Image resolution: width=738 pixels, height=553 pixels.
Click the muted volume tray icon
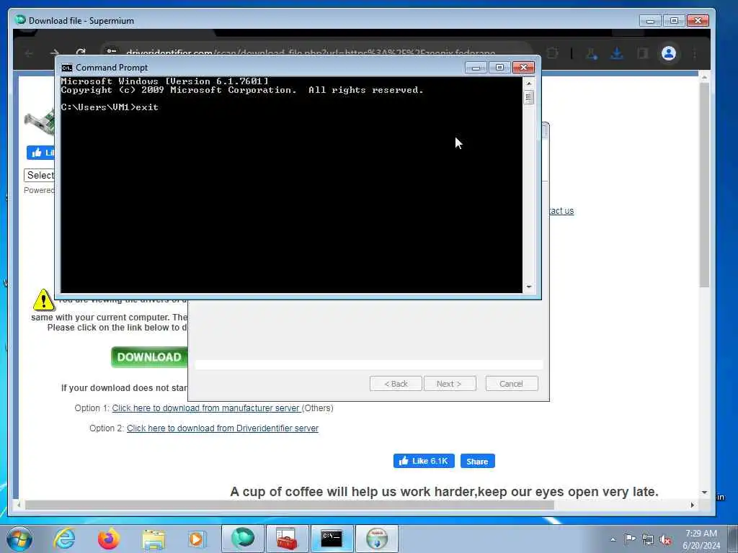pyautogui.click(x=665, y=539)
